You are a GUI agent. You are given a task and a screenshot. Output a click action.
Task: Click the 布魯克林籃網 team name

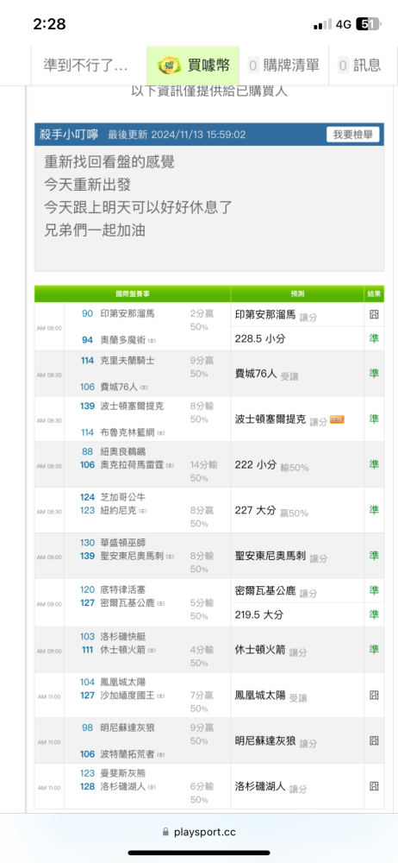(127, 432)
